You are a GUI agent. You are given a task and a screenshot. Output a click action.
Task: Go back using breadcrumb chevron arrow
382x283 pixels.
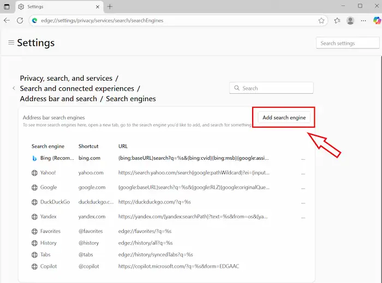tap(14, 88)
